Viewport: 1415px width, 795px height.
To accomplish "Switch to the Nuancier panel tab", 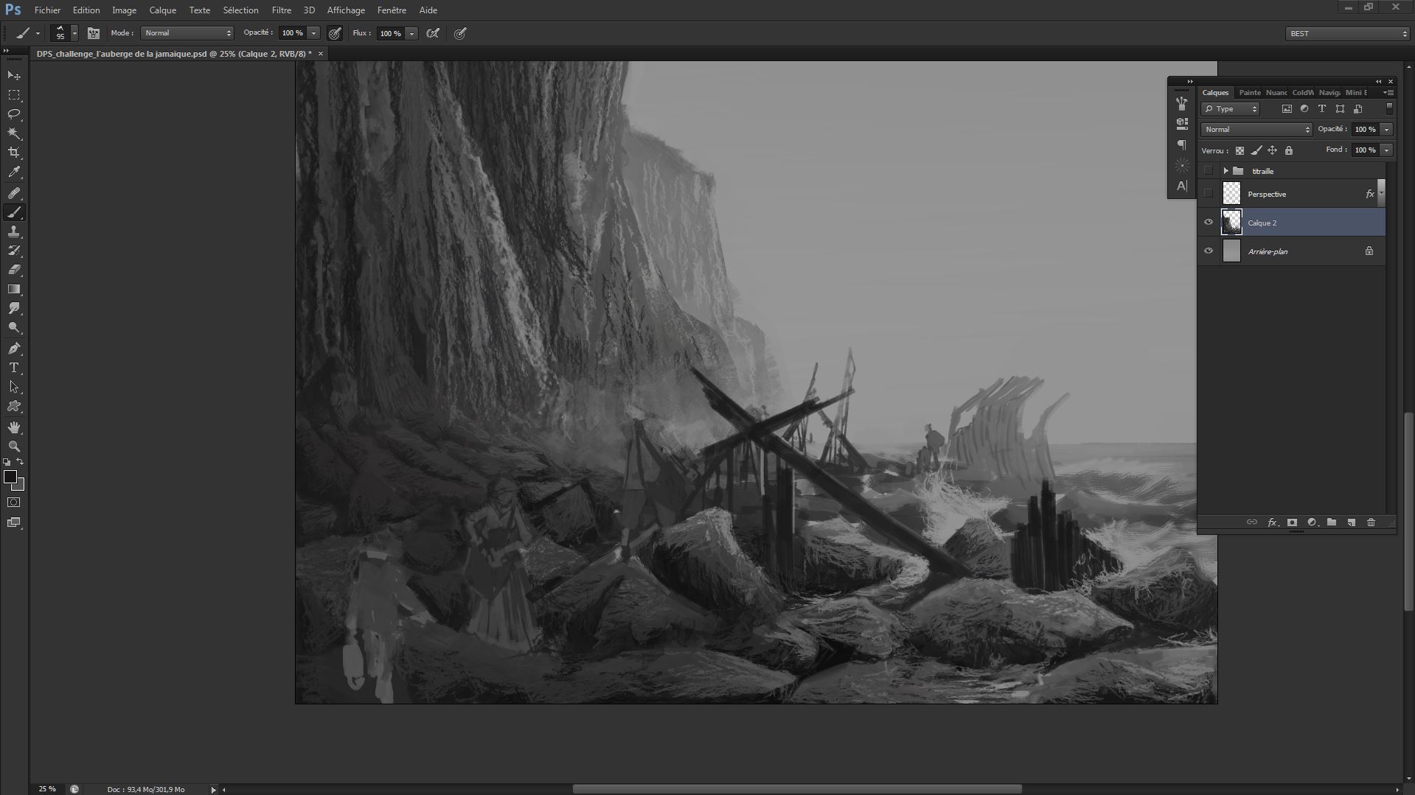I will pyautogui.click(x=1276, y=93).
